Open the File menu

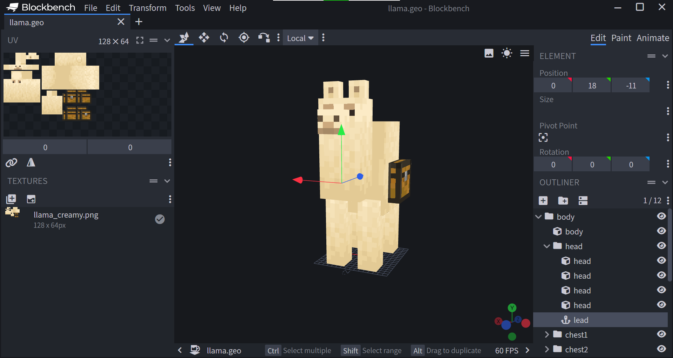(91, 8)
